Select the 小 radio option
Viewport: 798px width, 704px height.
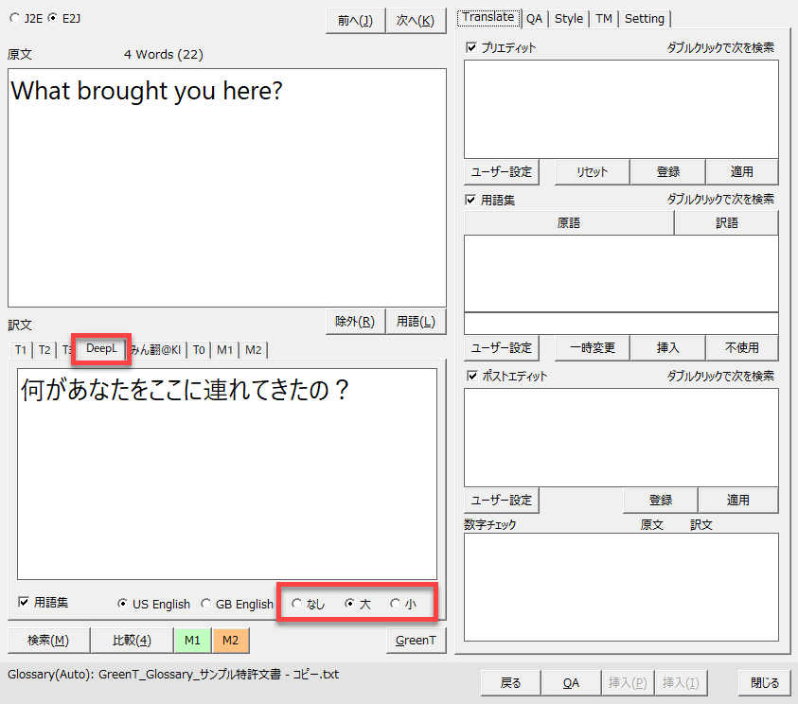(396, 604)
